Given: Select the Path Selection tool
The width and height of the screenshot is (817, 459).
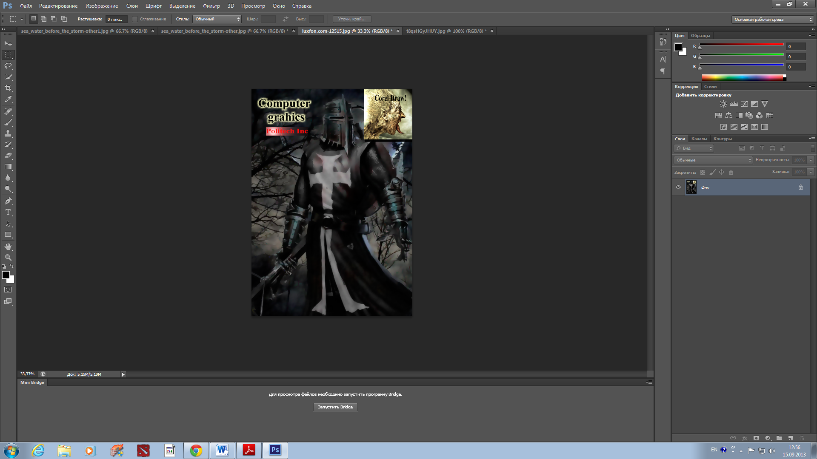Looking at the screenshot, I should pyautogui.click(x=8, y=223).
